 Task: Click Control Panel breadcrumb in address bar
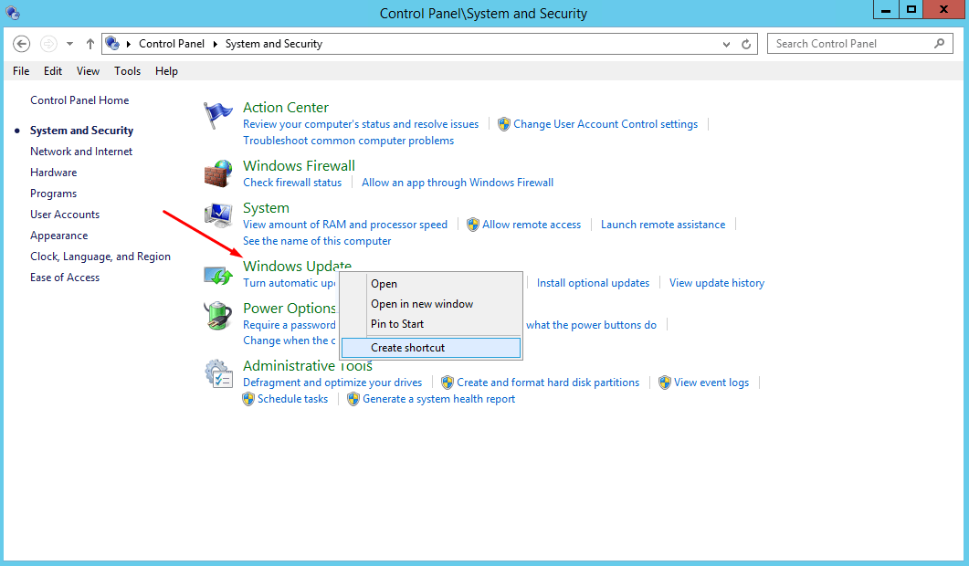(x=172, y=44)
